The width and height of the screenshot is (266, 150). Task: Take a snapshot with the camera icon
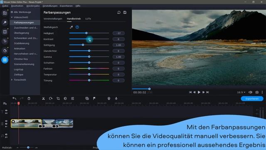(x=257, y=92)
